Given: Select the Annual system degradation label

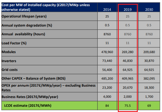Looking at the screenshot, I should pyautogui.click(x=27, y=25).
